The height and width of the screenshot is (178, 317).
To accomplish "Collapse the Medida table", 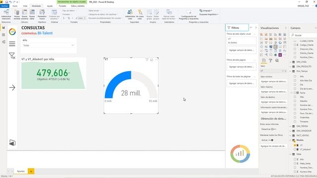I will tap(291, 140).
